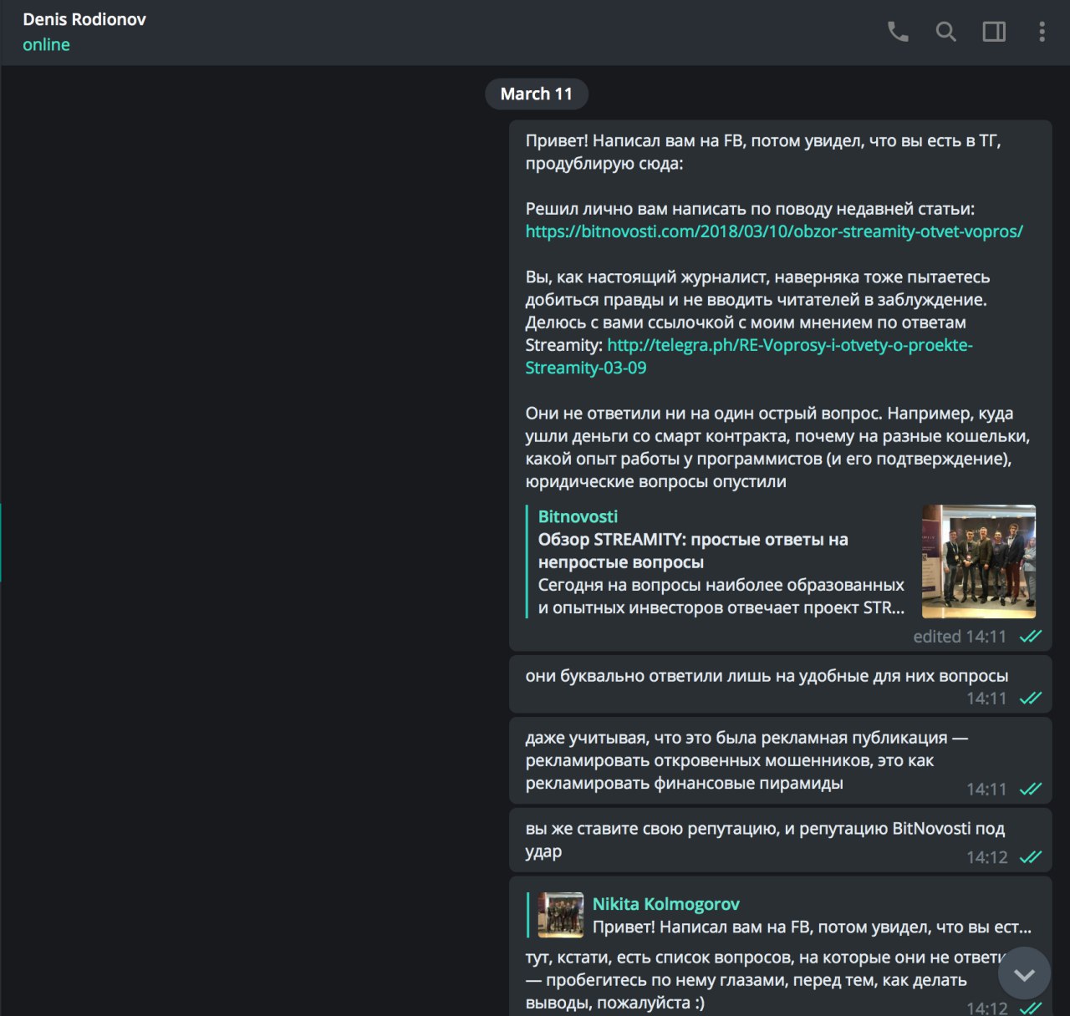Start a voice call with Denis Rodionov
The height and width of the screenshot is (1016, 1070).
(898, 32)
